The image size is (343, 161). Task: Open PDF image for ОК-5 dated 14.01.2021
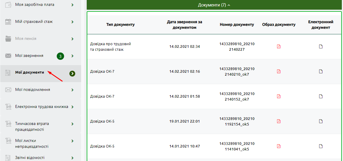(279, 146)
